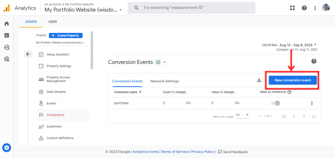Click the search input field
Image resolution: width=335 pixels, height=158 pixels.
[191, 8]
